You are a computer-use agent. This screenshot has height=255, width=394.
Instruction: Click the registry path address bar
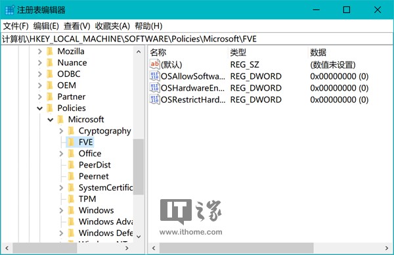[x=197, y=39]
